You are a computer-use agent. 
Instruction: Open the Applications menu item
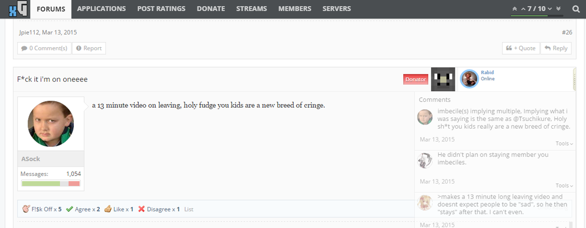click(101, 9)
